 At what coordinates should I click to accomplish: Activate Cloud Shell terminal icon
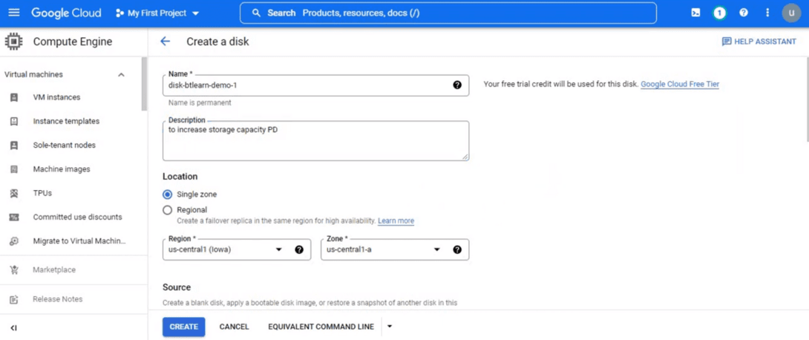(695, 13)
